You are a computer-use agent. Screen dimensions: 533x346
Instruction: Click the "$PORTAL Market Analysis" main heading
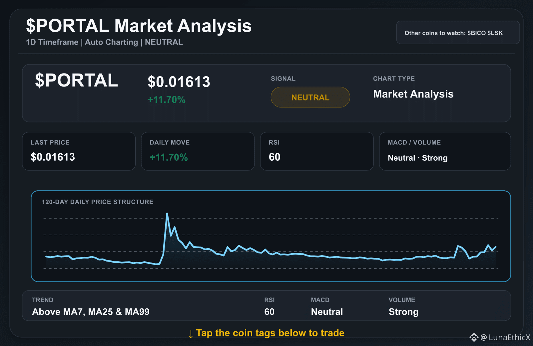pyautogui.click(x=139, y=26)
